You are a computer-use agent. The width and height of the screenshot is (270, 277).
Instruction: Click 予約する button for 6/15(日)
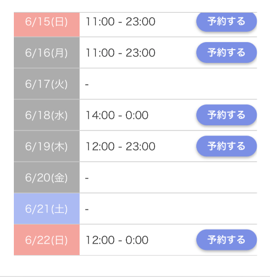pyautogui.click(x=226, y=21)
